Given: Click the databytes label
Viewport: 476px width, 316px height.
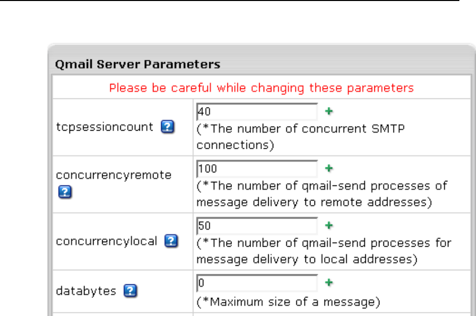Looking at the screenshot, I should 86,291.
